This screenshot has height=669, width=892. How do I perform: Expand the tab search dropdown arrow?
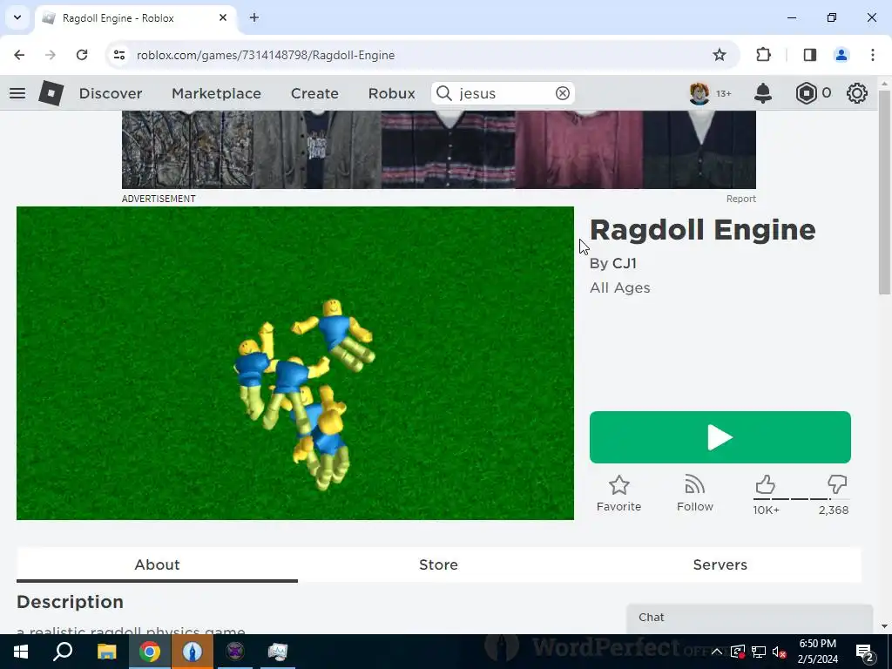[17, 17]
